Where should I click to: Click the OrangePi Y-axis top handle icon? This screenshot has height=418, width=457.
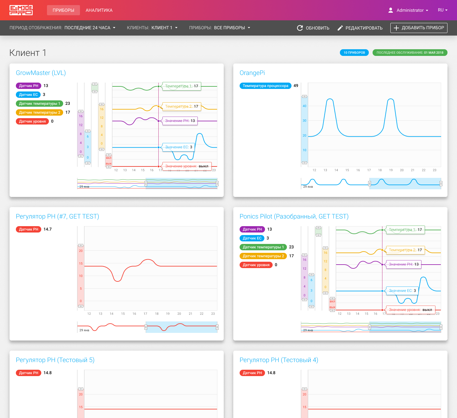(304, 96)
